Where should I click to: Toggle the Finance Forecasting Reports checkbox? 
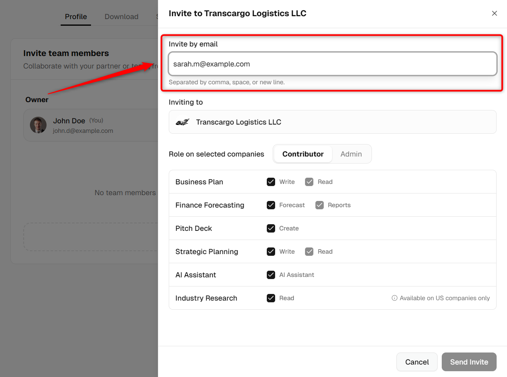click(x=319, y=205)
